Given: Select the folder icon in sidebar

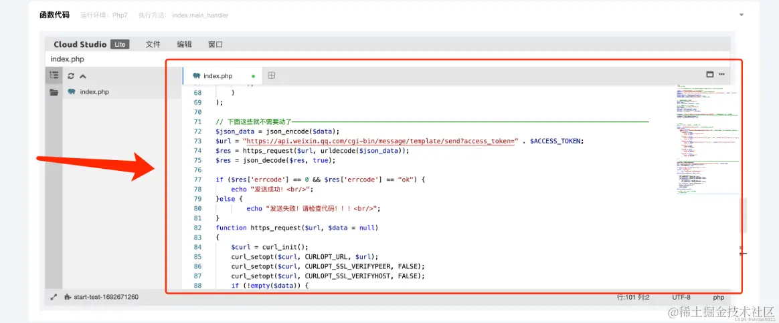Looking at the screenshot, I should click(x=54, y=92).
